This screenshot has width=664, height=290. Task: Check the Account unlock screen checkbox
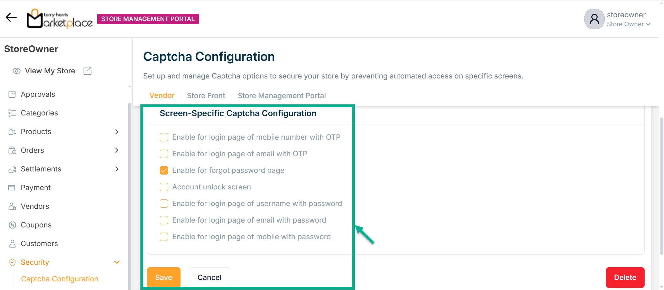coord(164,187)
